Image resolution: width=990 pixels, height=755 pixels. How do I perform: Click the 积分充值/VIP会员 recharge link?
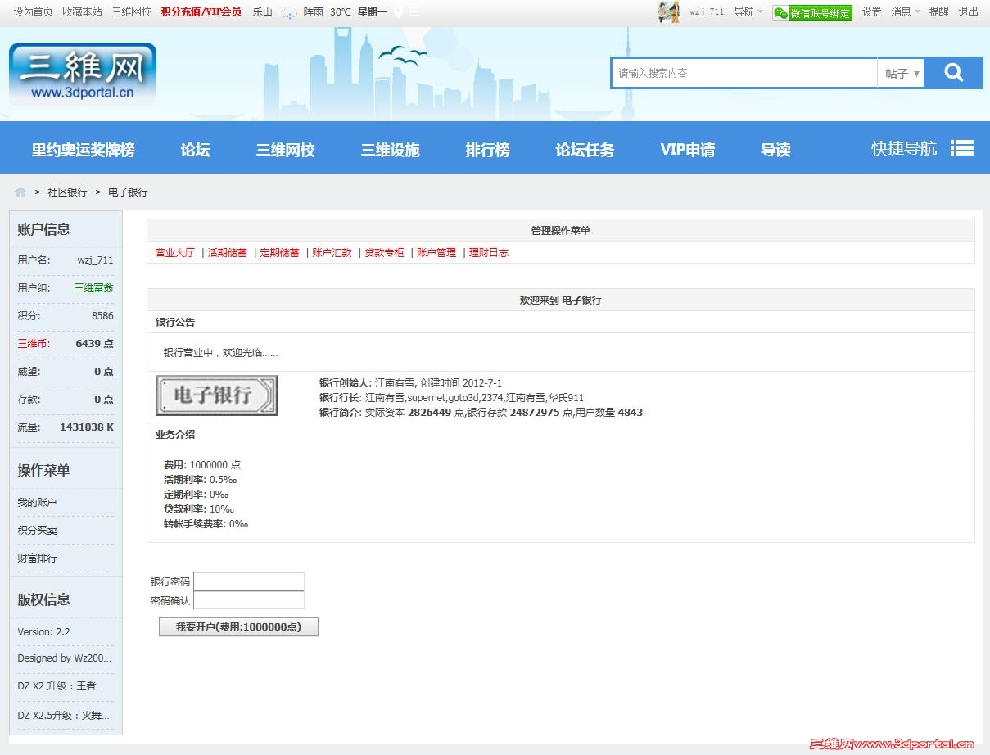click(x=201, y=12)
